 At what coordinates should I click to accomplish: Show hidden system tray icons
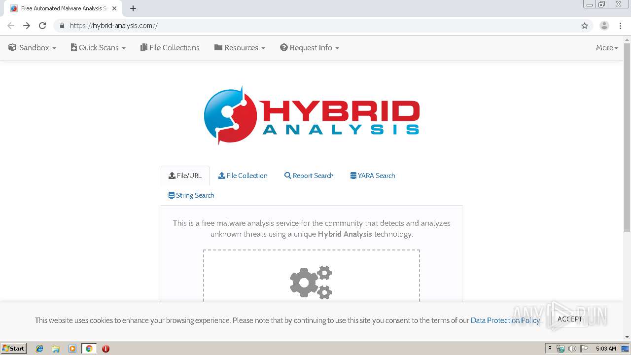coord(550,349)
